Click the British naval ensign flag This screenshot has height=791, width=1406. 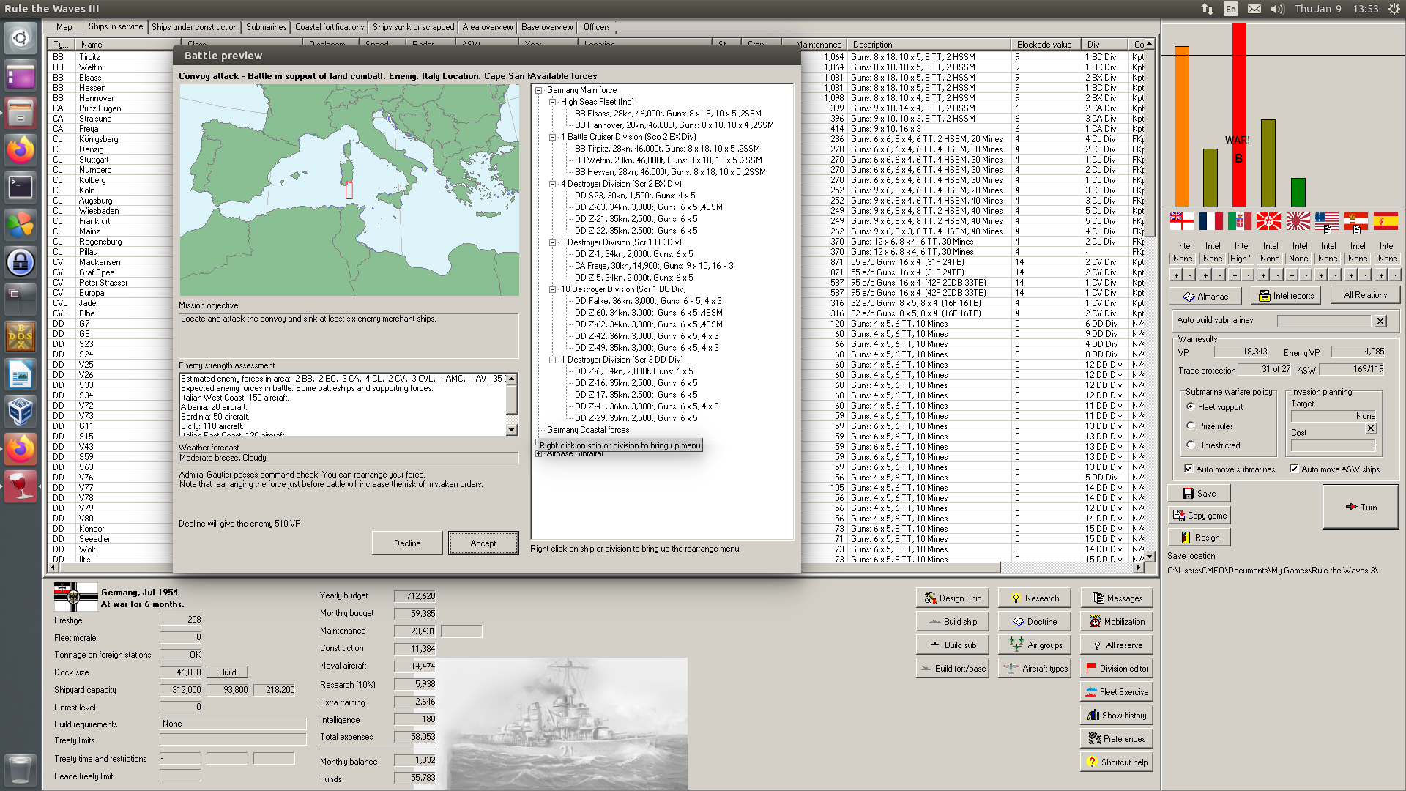coord(1181,220)
